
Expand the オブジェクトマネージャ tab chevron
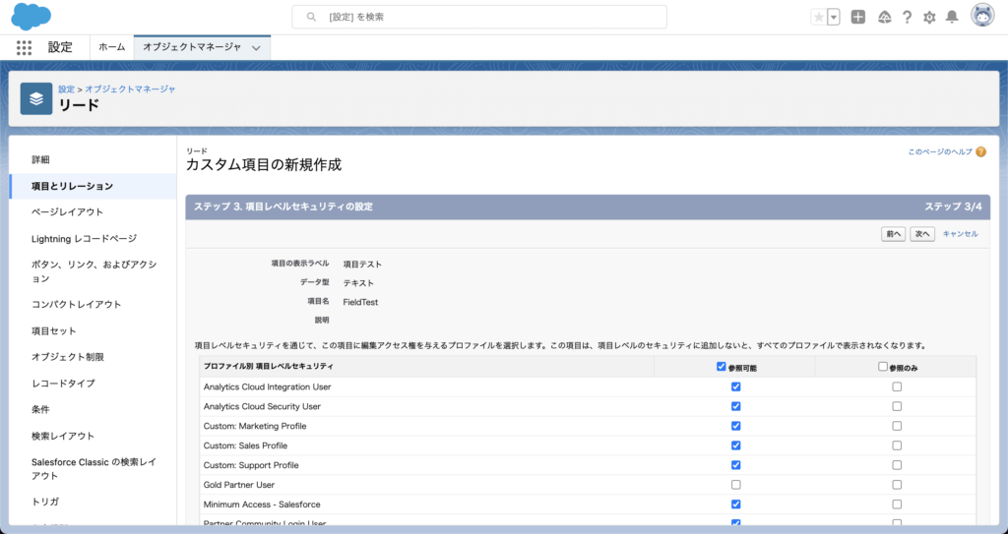click(256, 47)
